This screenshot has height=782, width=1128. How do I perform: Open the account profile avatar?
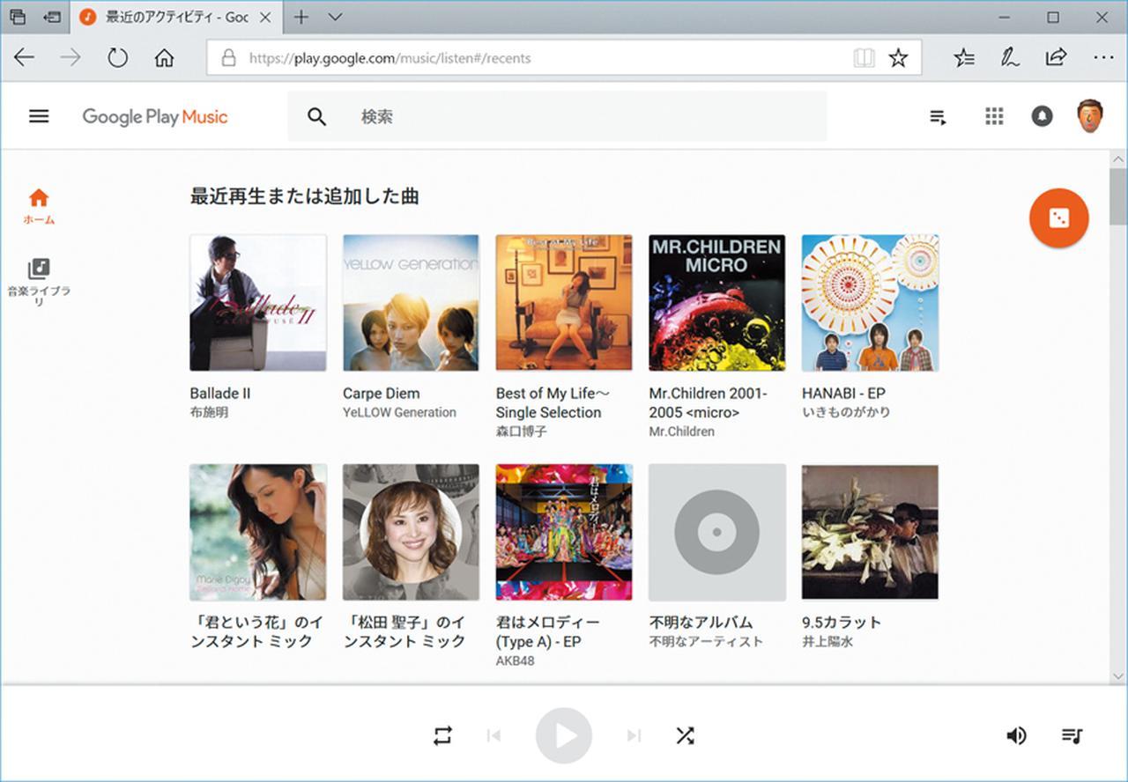click(x=1090, y=115)
